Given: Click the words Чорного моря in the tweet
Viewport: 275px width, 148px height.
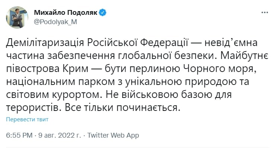Looking at the screenshot, I should pyautogui.click(x=218, y=69).
